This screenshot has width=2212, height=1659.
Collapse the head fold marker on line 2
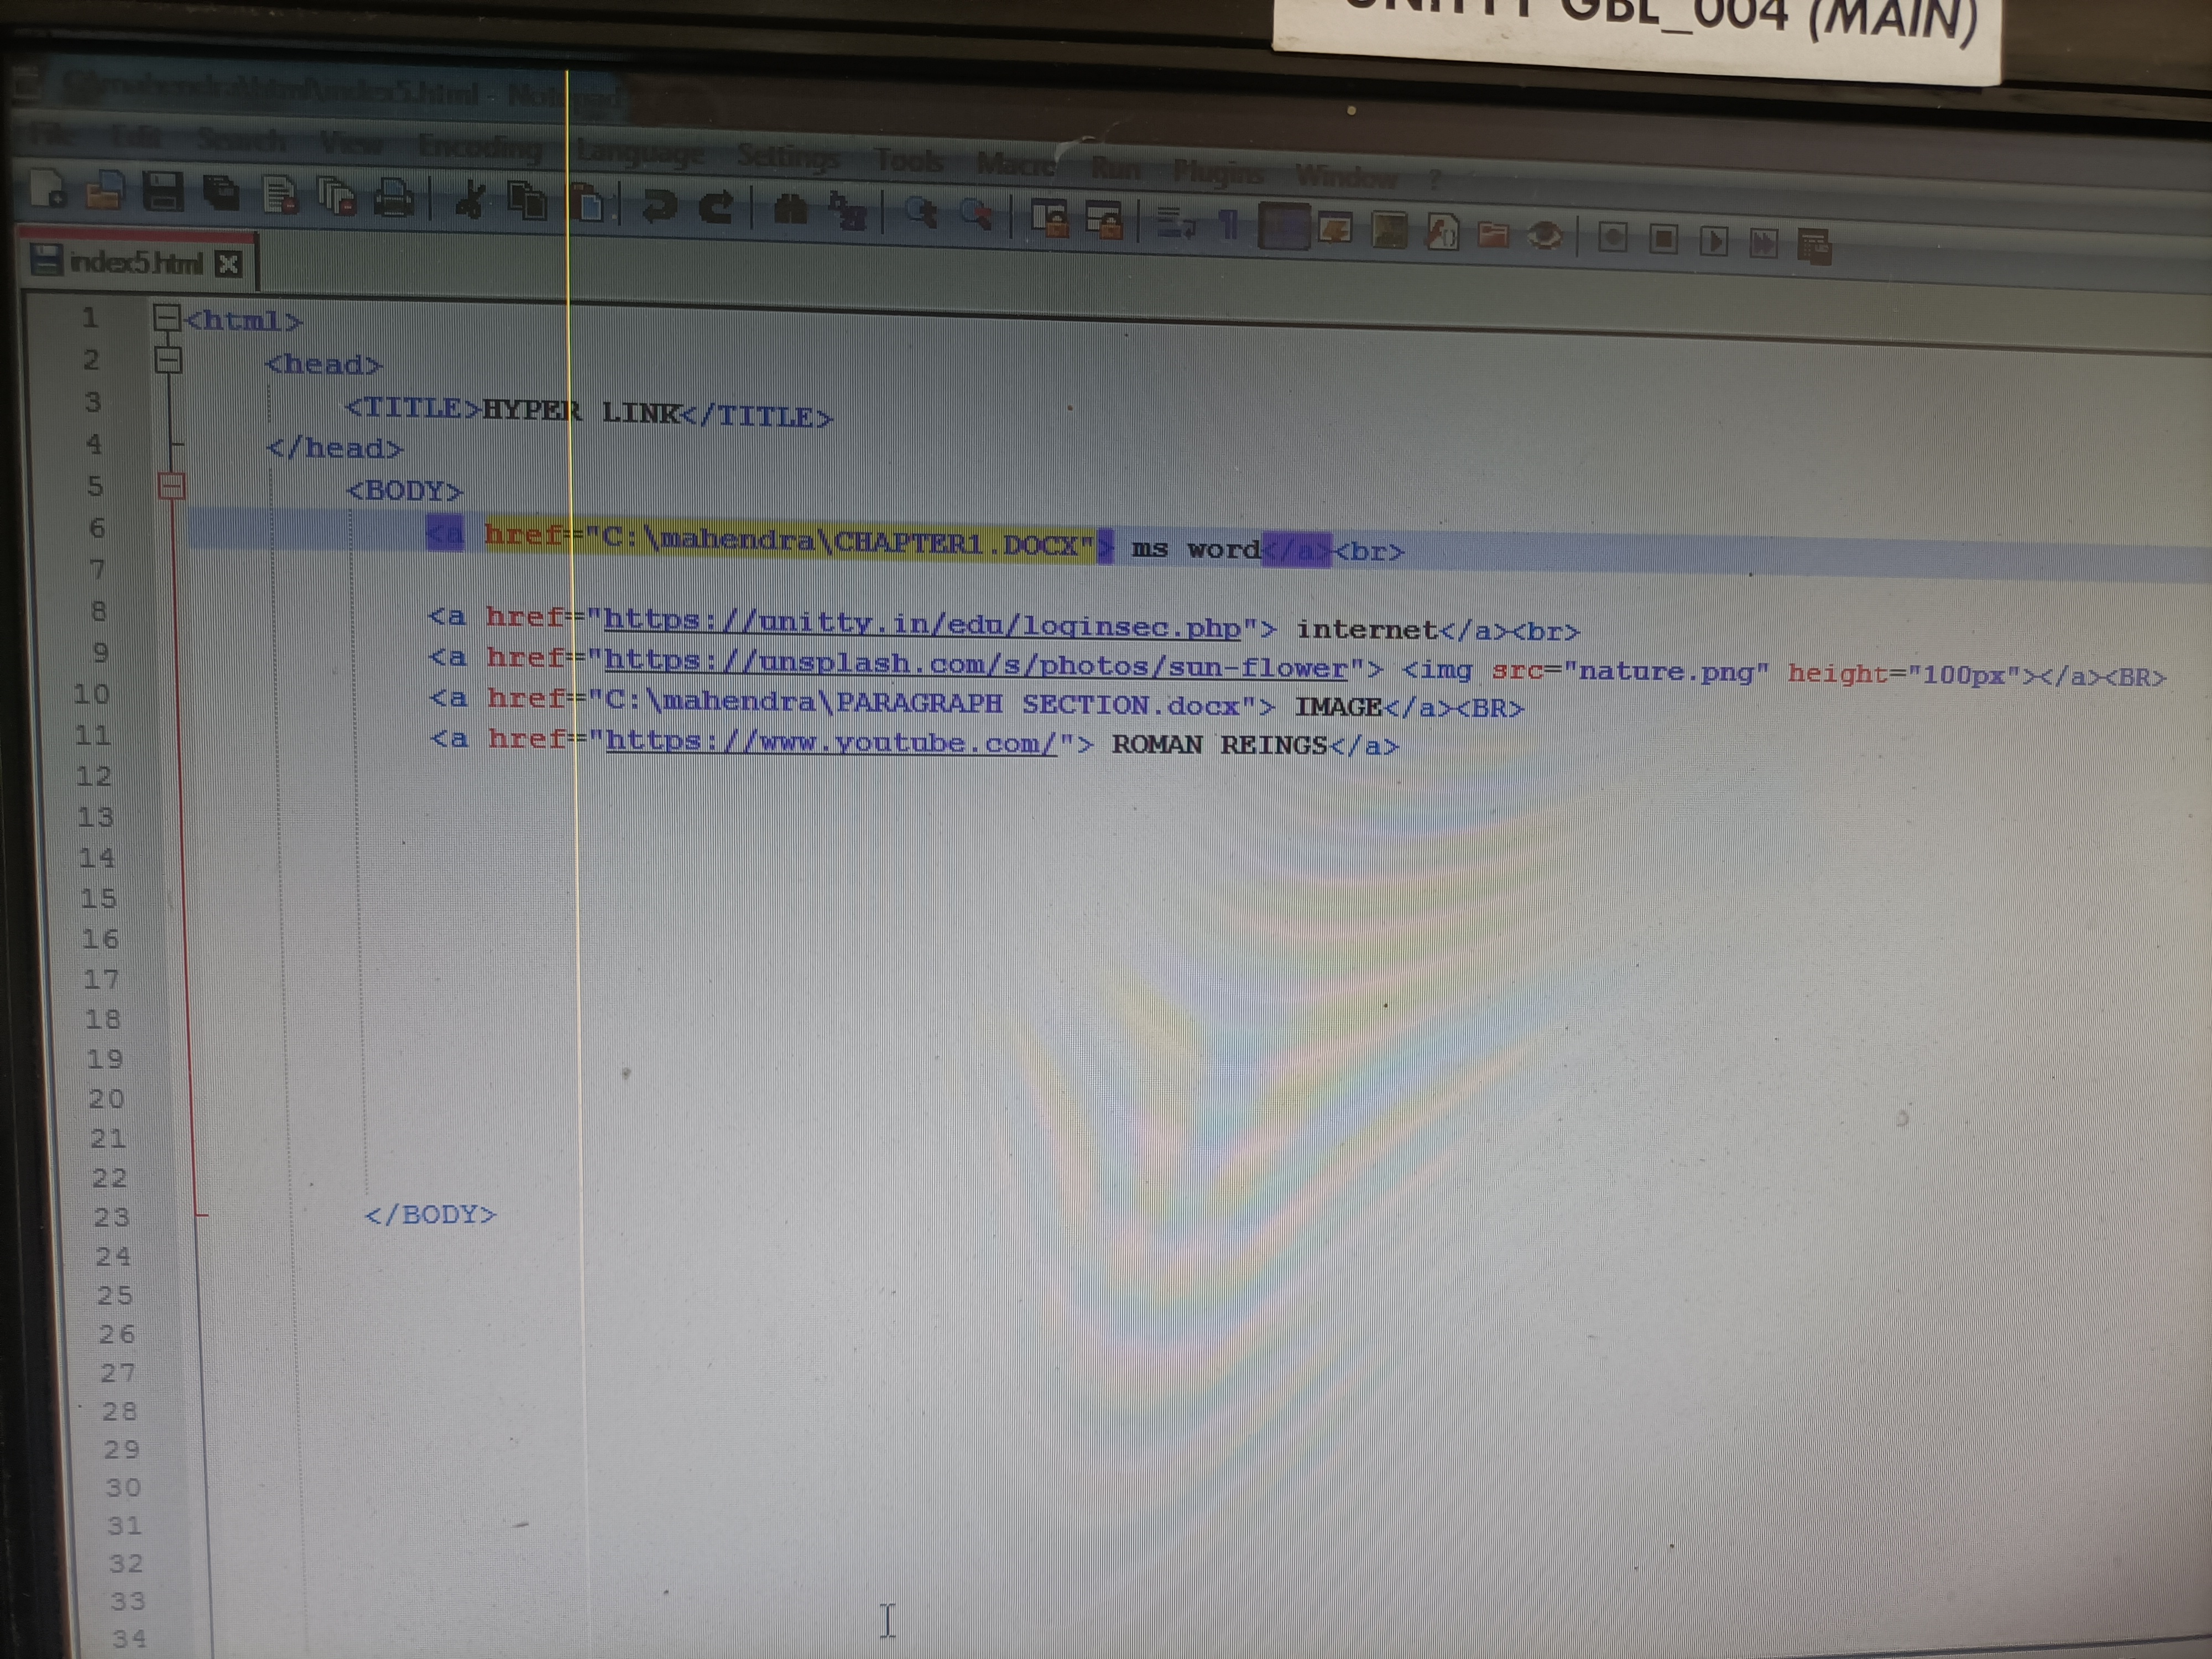click(x=168, y=360)
